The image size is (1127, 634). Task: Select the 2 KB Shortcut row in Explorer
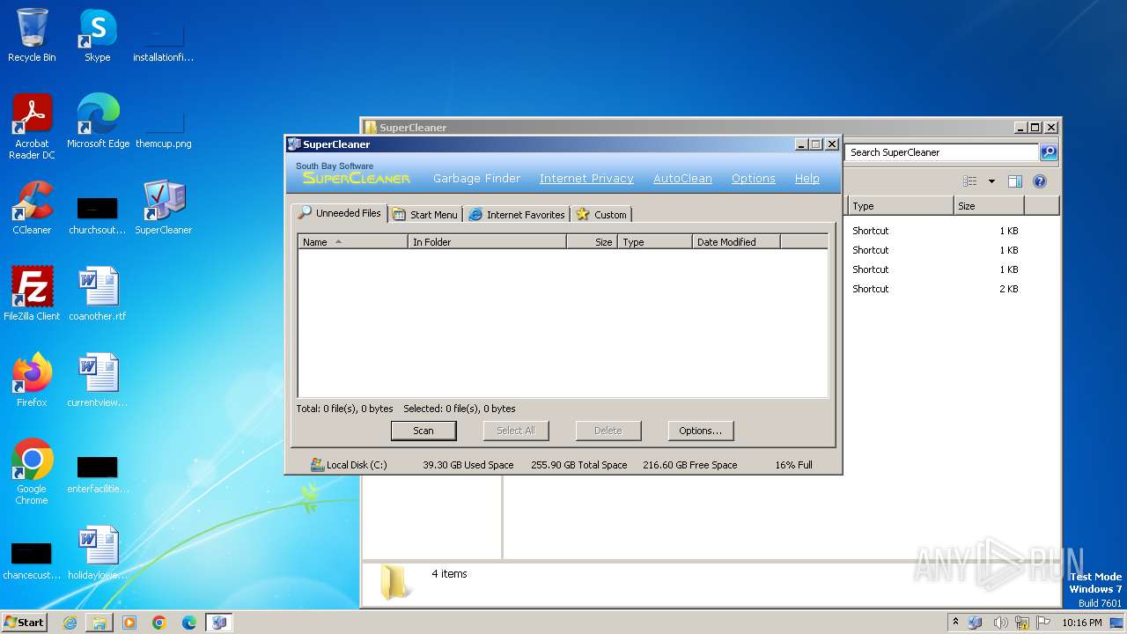point(936,289)
